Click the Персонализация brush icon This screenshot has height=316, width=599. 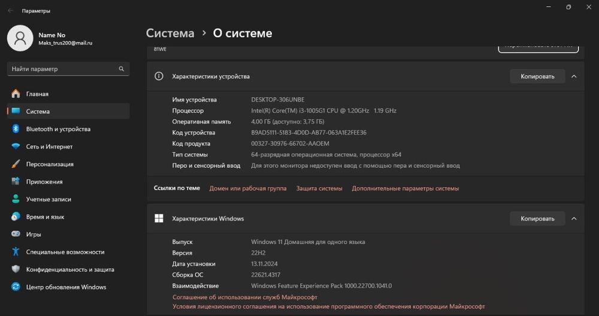click(x=16, y=164)
